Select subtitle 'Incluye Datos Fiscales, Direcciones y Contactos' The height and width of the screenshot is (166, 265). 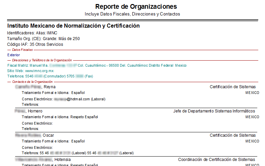tap(132, 14)
